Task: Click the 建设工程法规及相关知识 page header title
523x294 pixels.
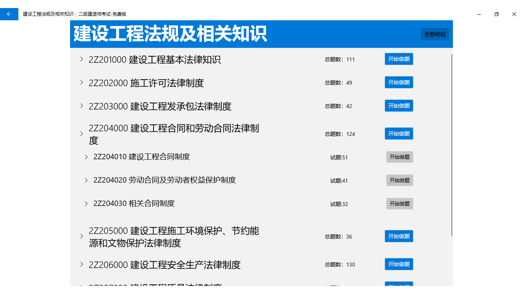Action: click(x=170, y=34)
